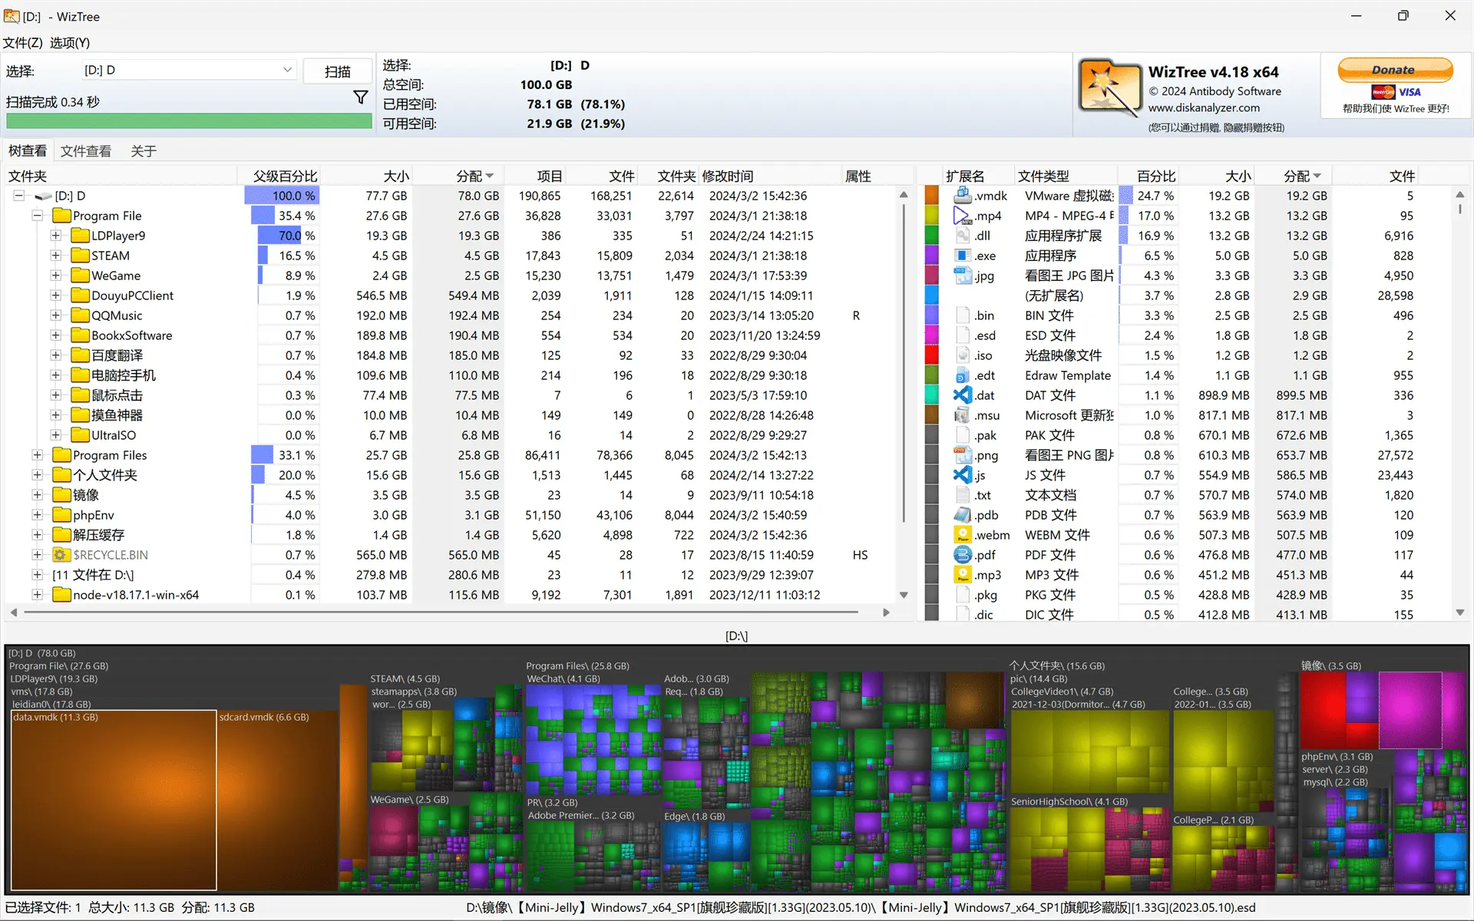
Task: Expand the phpEnv folder node
Action: pyautogui.click(x=37, y=515)
